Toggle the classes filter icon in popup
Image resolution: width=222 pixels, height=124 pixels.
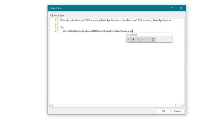138,40
